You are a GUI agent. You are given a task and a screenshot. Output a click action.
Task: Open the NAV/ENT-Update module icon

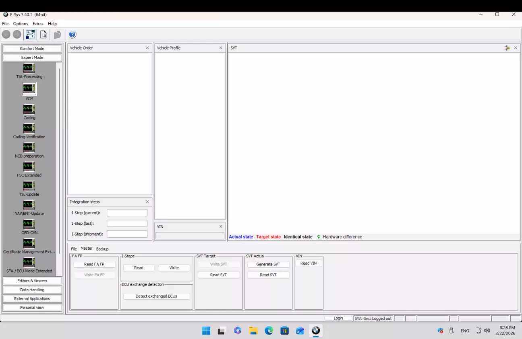29,205
